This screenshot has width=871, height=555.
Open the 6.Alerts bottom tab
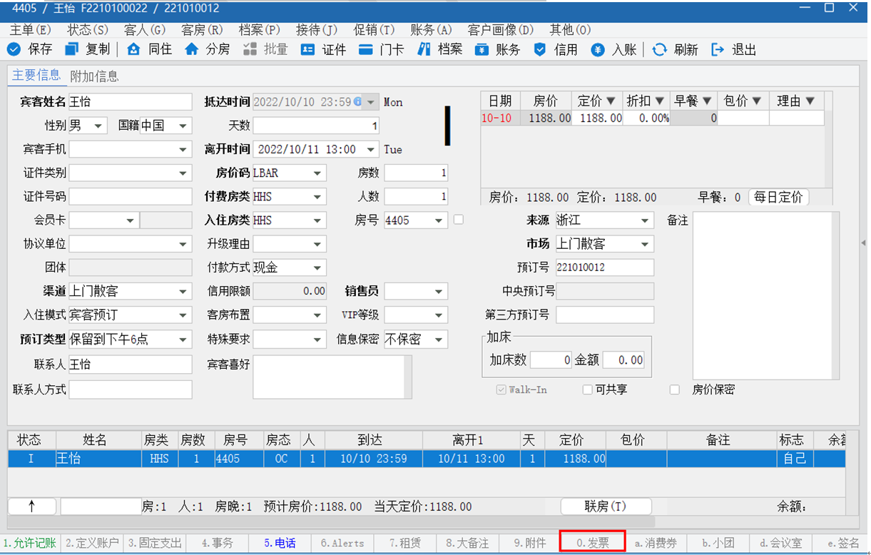pos(342,543)
